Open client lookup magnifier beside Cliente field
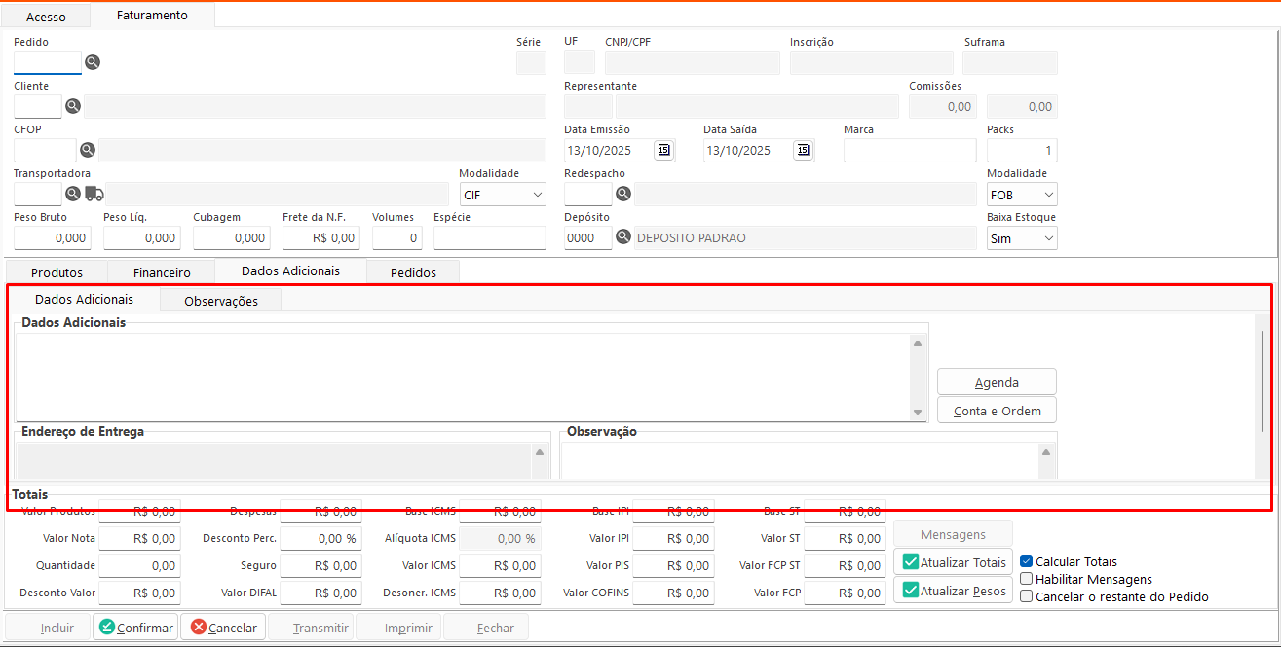The image size is (1281, 647). coord(73,106)
